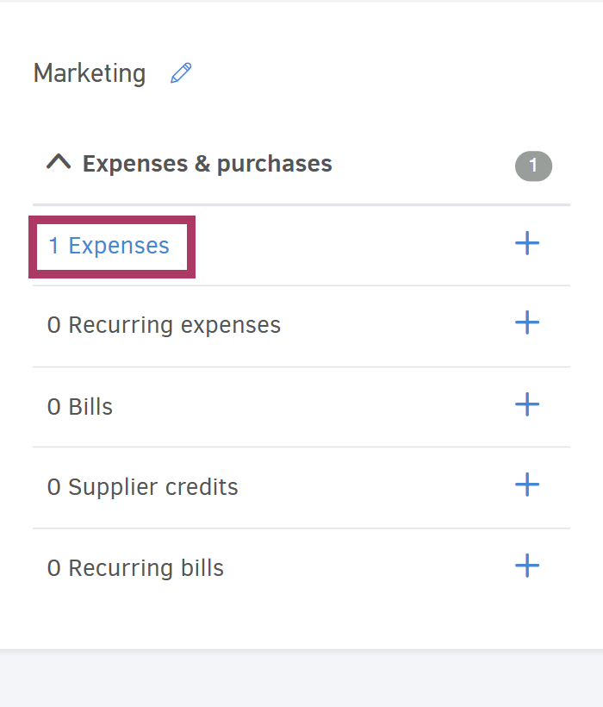Add a recurring bill with plus icon
Image resolution: width=603 pixels, height=707 pixels.
click(x=527, y=566)
